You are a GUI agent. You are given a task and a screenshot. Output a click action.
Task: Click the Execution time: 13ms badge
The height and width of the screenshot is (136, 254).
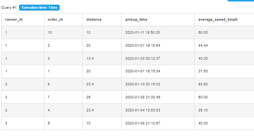(x=39, y=8)
